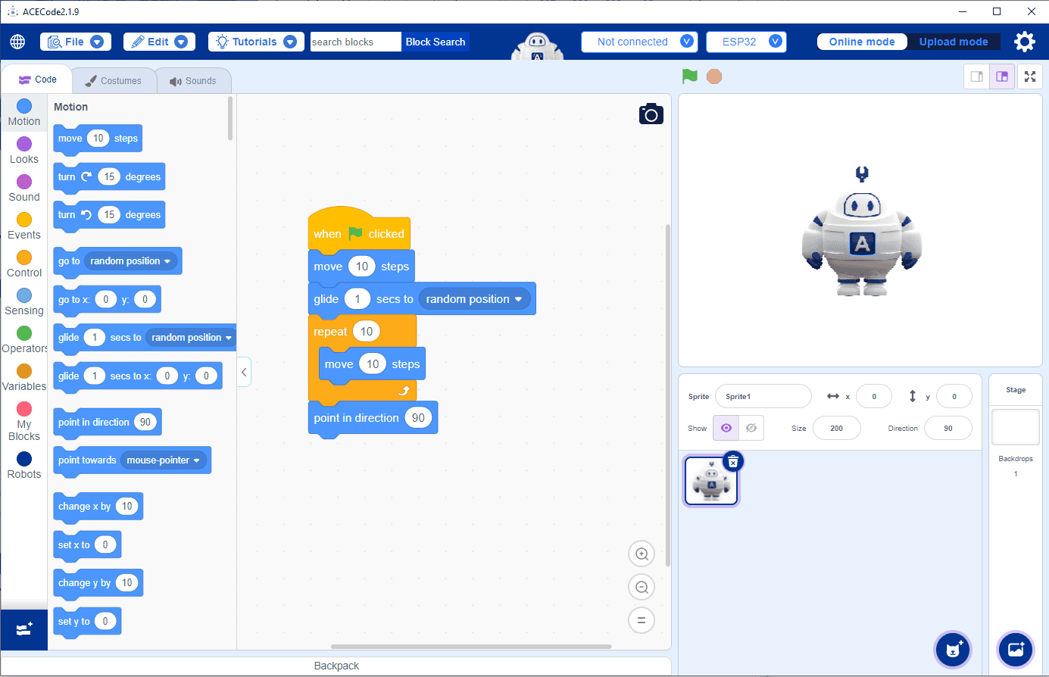
Task: Open the Robots blocks category
Action: click(23, 465)
